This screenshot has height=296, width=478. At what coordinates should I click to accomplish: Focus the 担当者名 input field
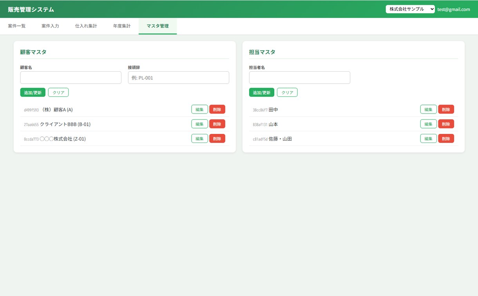tap(300, 78)
